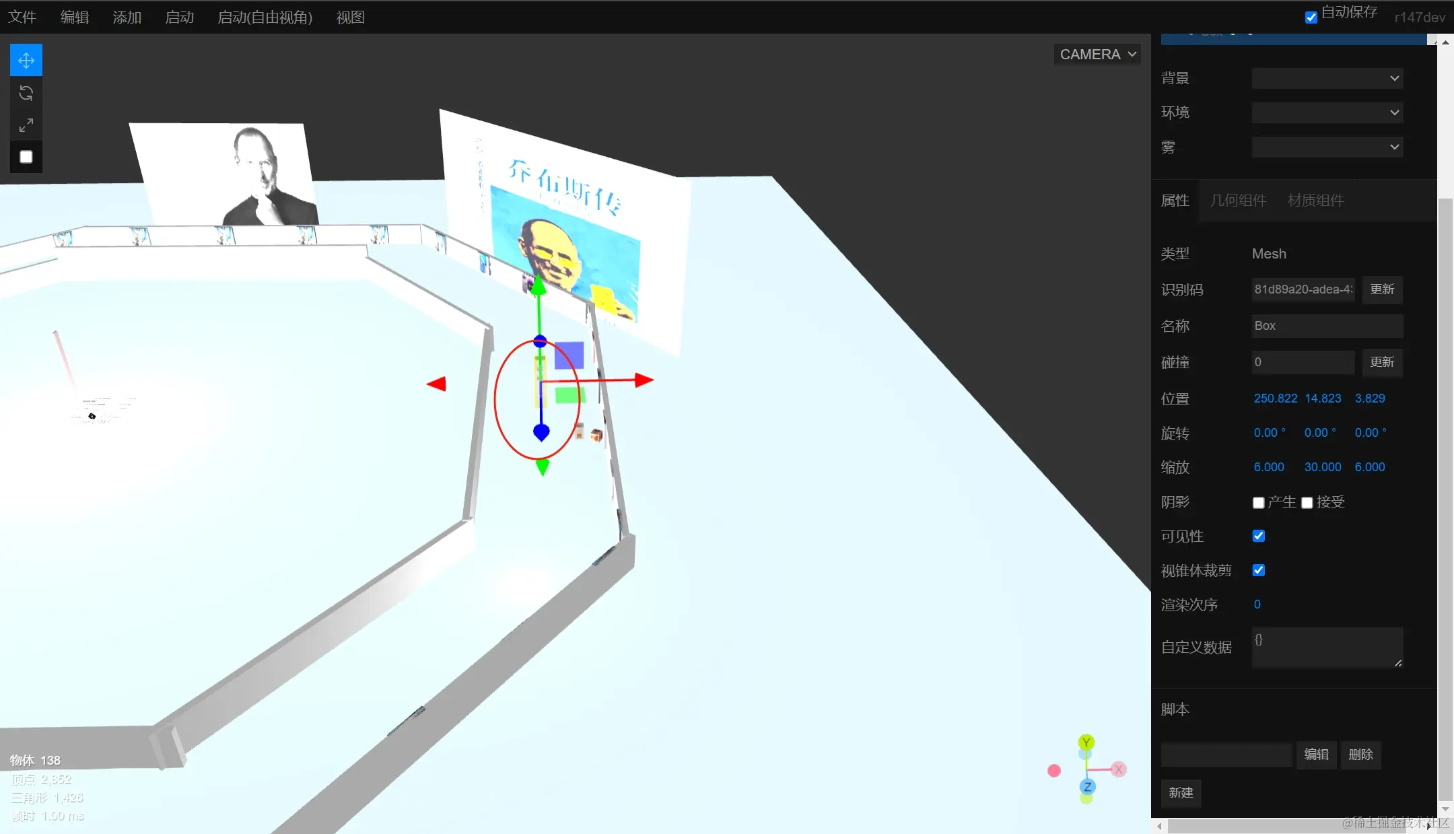Toggle the 自动保存 autosave checkbox

point(1311,18)
